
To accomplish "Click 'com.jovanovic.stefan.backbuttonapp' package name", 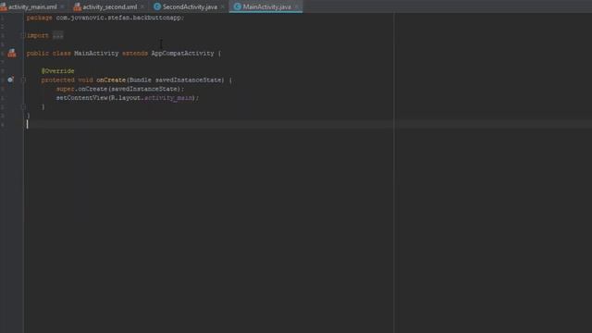I will pos(119,18).
